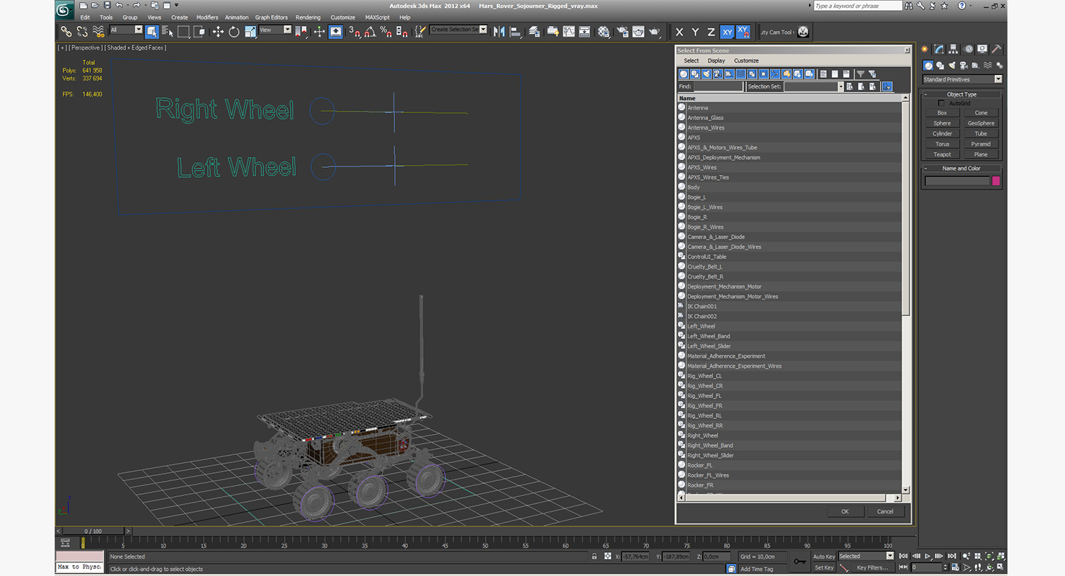The image size is (1065, 576).
Task: Open the application menu logo button
Action: (64, 10)
